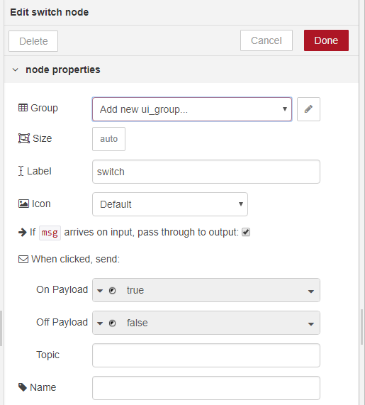
Task: Click the Icon picture icon
Action: (23, 204)
